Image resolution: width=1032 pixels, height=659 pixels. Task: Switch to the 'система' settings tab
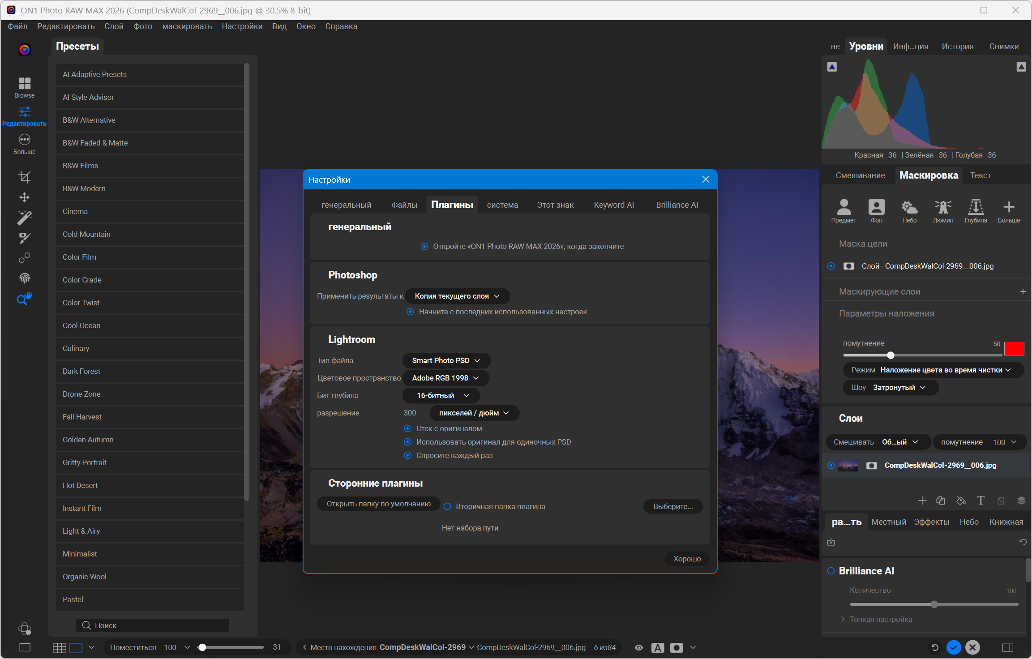click(x=502, y=205)
